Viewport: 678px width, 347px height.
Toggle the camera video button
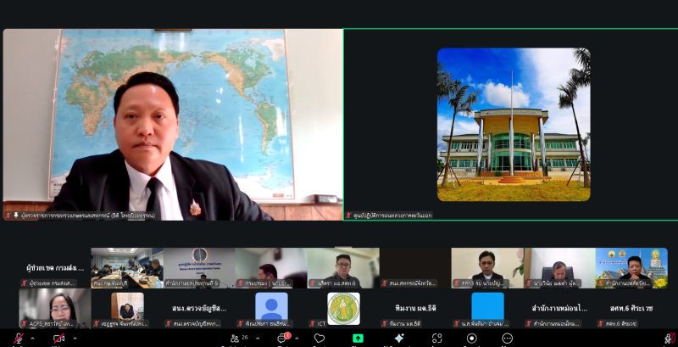click(58, 339)
